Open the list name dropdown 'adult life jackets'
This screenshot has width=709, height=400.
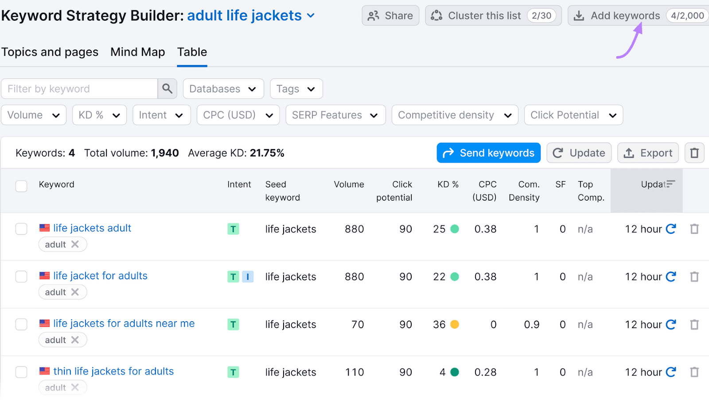251,16
